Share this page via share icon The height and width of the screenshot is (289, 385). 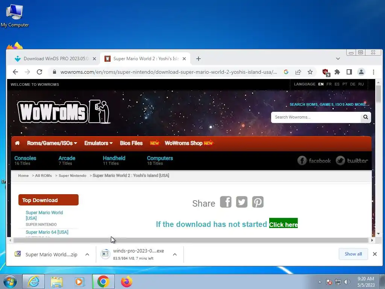click(x=298, y=72)
